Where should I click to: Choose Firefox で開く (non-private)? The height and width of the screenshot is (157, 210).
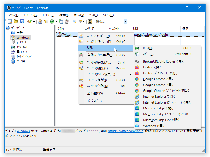(167, 67)
